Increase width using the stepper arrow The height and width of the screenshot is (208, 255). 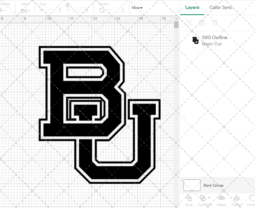(x=60, y=9)
